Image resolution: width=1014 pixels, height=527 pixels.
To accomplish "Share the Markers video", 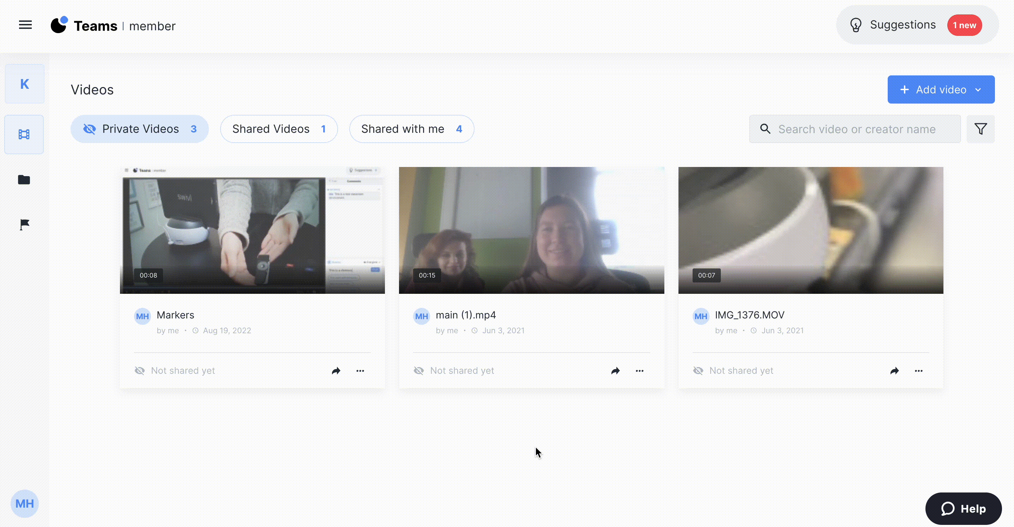I will point(336,371).
